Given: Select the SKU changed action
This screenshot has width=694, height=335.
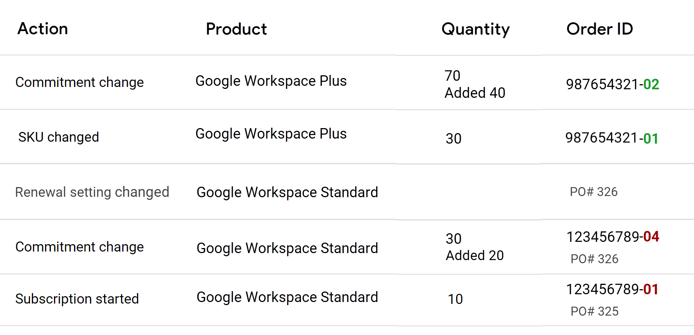Looking at the screenshot, I should click(x=59, y=137).
